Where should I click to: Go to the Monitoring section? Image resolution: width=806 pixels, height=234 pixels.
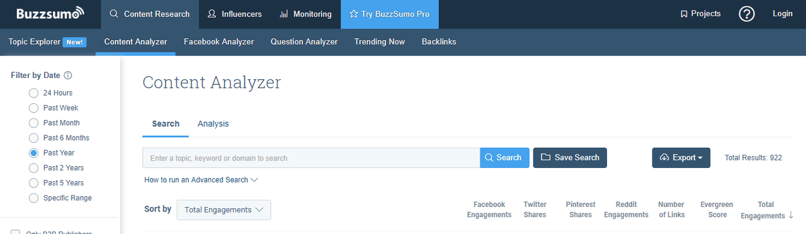pos(306,14)
